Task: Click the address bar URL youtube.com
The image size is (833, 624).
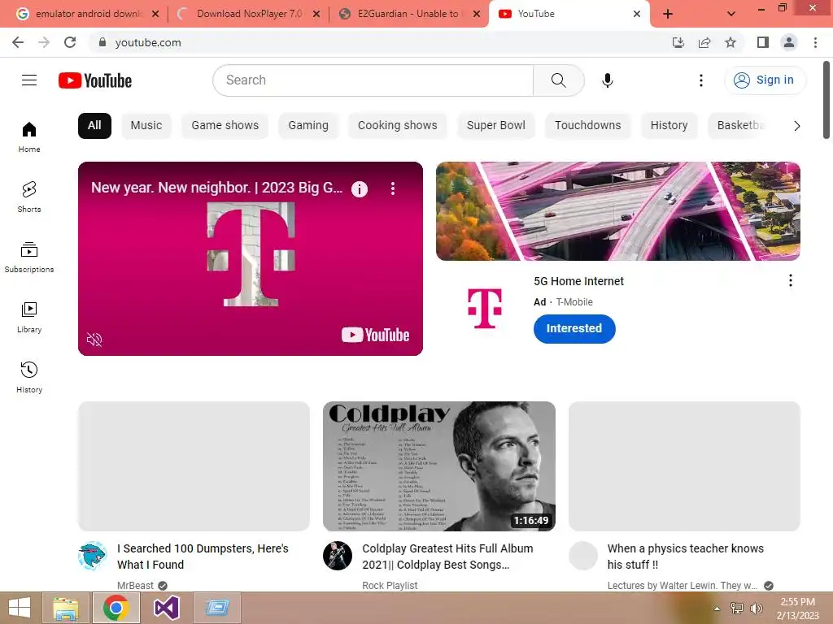Action: 148,42
